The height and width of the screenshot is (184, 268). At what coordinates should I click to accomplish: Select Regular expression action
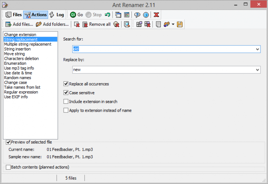tap(30, 92)
